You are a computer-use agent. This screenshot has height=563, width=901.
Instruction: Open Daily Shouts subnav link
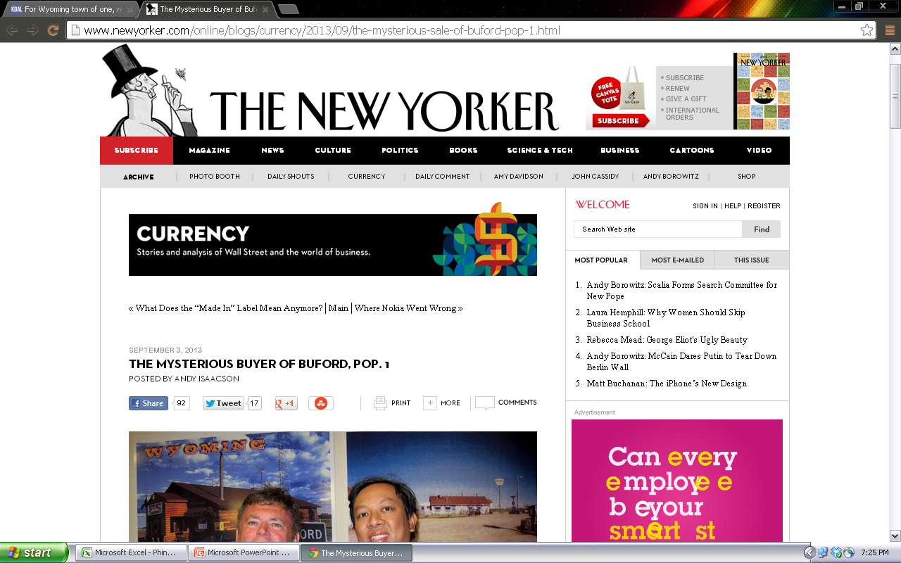(291, 177)
